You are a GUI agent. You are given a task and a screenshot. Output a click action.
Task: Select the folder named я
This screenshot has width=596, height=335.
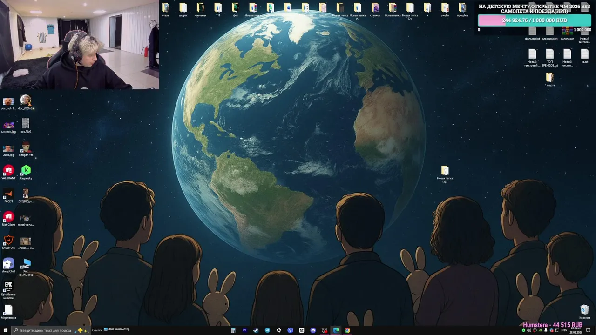427,10
